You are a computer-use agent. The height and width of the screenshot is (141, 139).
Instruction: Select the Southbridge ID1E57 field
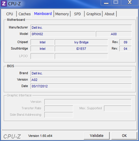pos(81,49)
